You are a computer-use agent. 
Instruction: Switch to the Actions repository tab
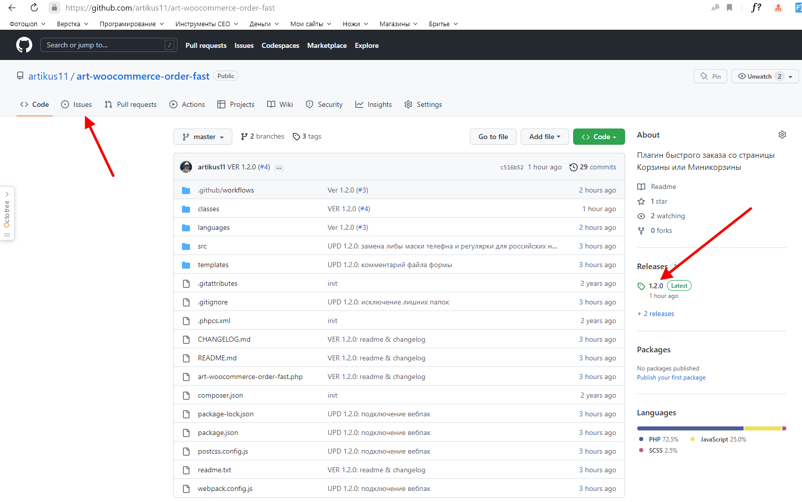point(187,104)
